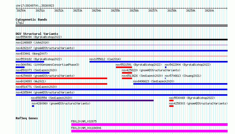Click variant label nsv6501073 (Sedlazeck2020)
The height and width of the screenshot is (134, 235).
[36, 70]
